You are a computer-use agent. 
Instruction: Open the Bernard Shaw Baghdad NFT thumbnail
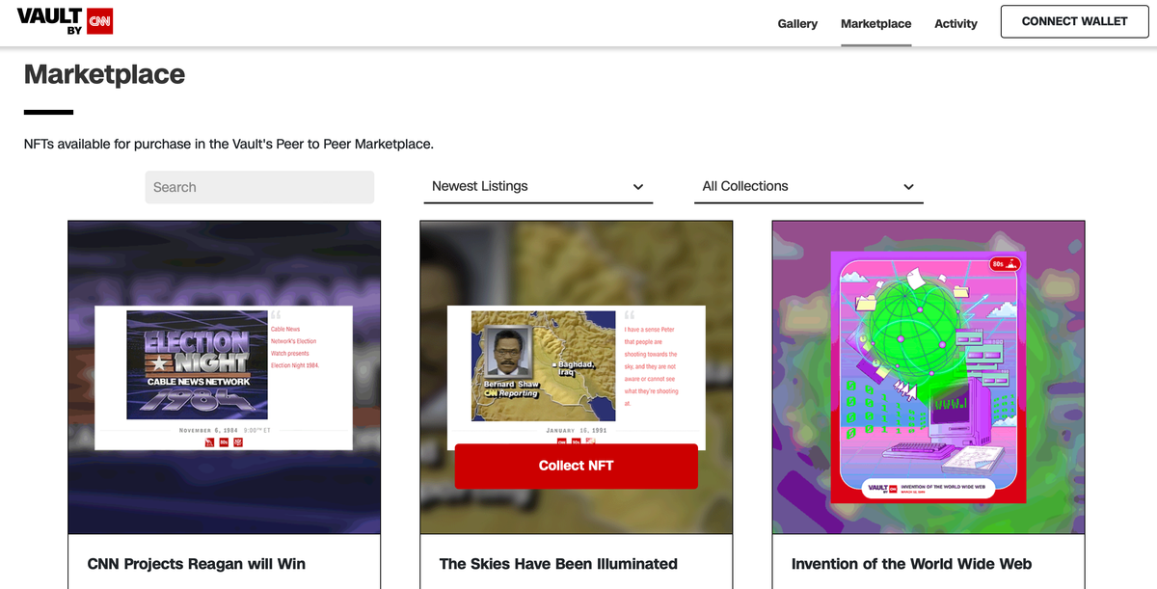[576, 377]
